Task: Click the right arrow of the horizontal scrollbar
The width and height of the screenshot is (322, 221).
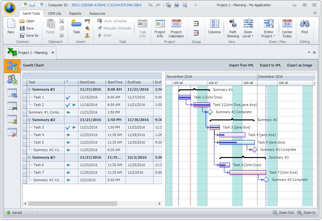Action: tap(159, 203)
